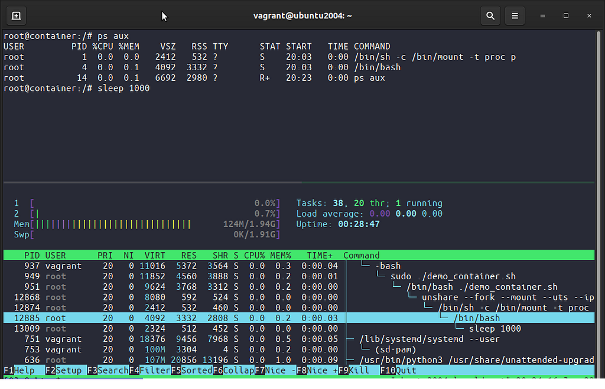This screenshot has height=389, width=605.
Task: Sort by PRI column header
Action: click(105, 255)
